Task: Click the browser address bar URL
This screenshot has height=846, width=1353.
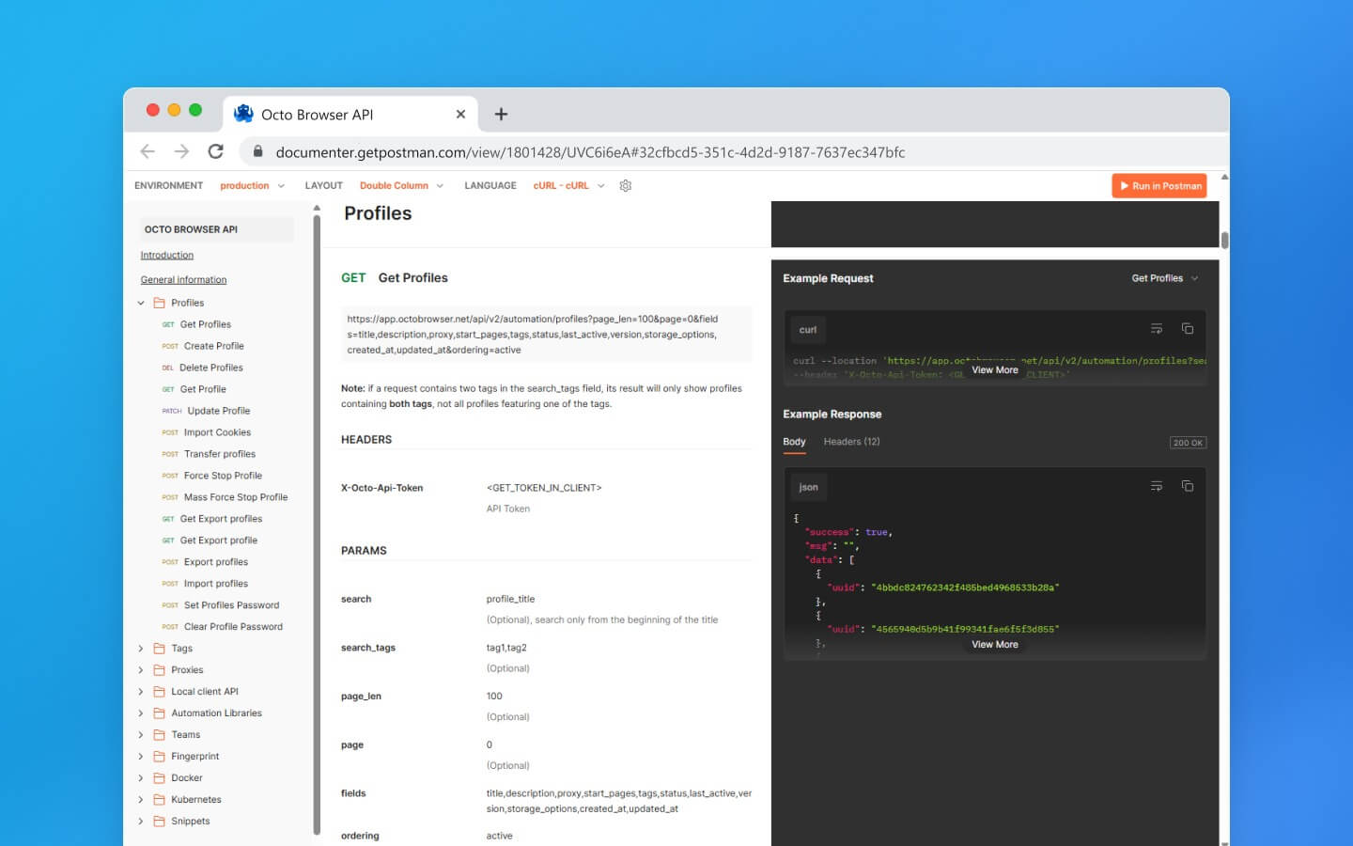Action: click(590, 152)
